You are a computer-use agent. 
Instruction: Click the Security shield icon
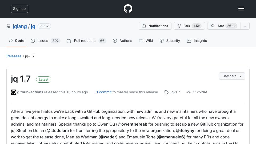162,41
